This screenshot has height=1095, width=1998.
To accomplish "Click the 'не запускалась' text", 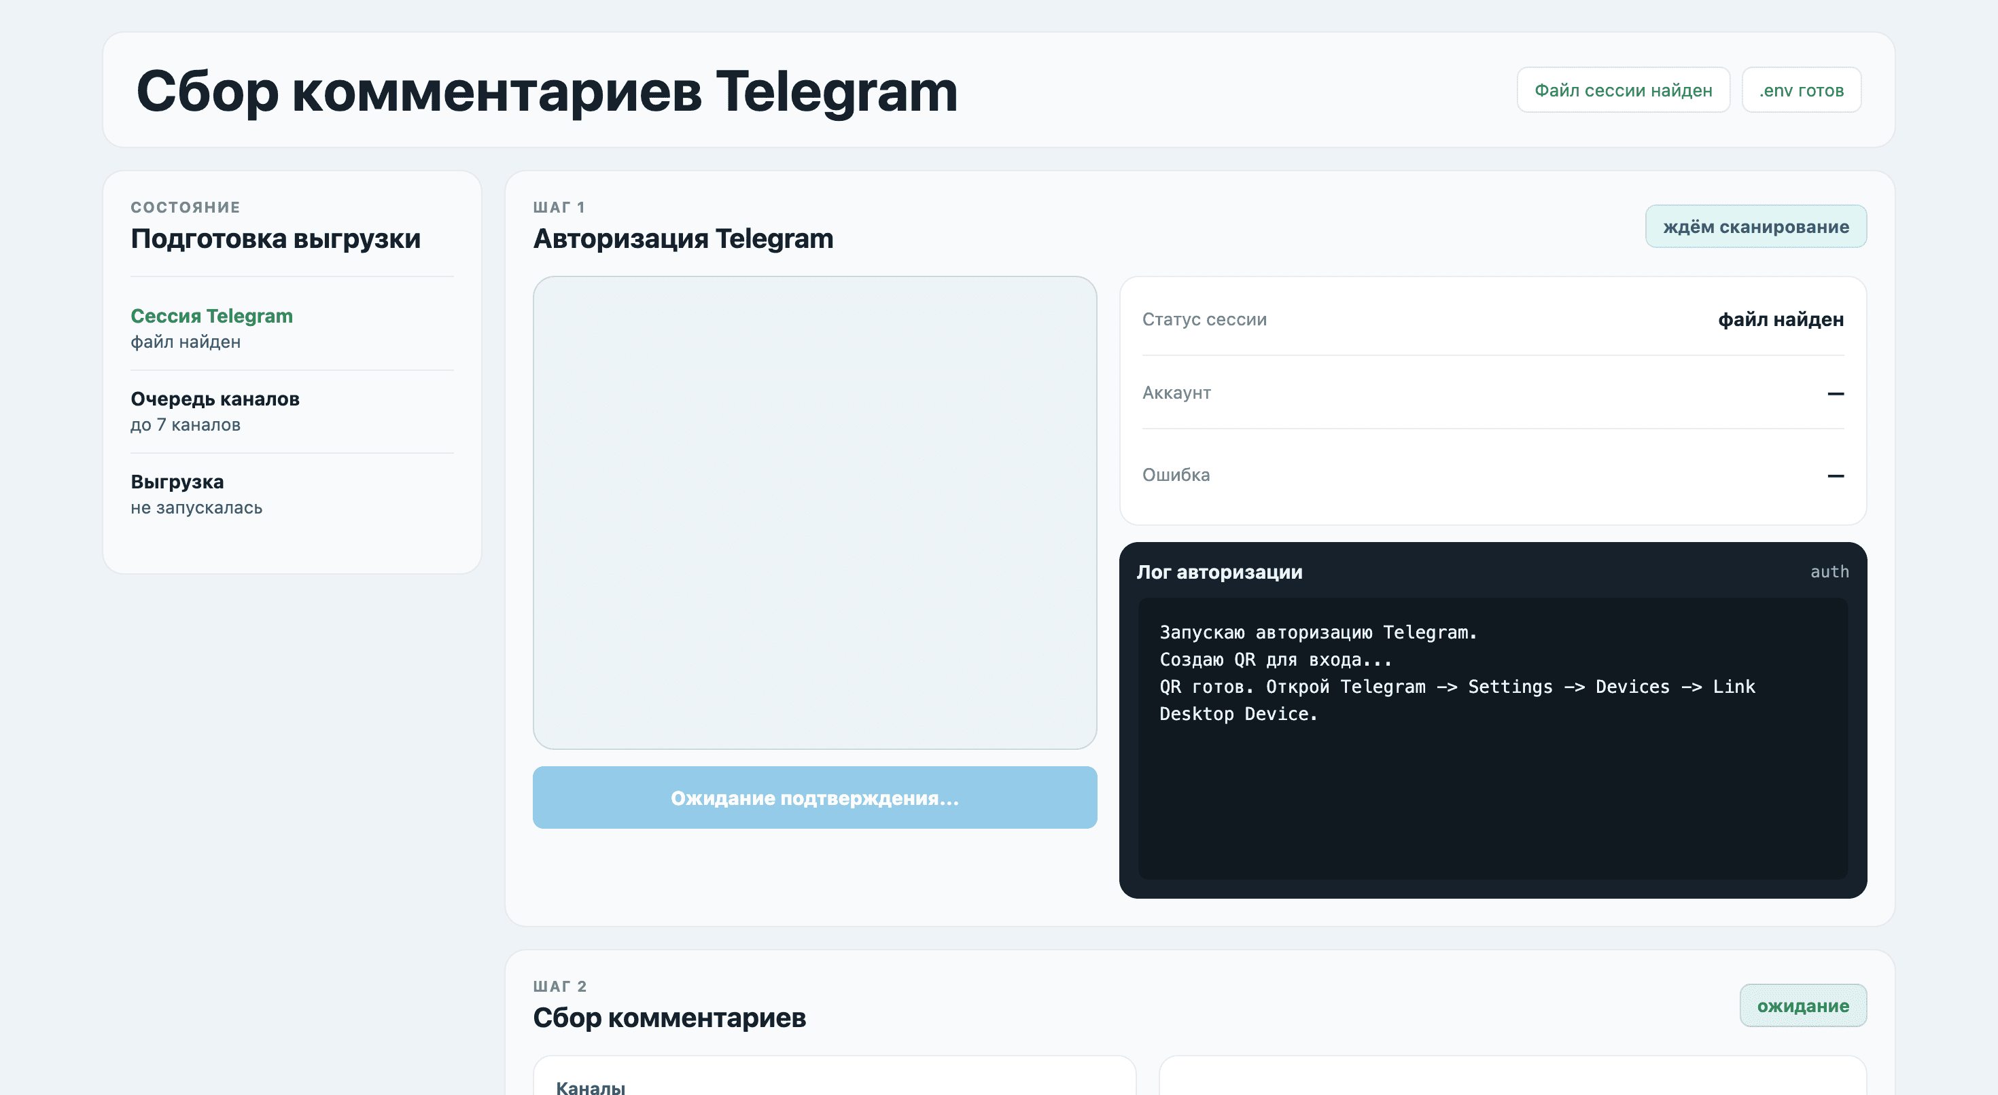I will [196, 507].
